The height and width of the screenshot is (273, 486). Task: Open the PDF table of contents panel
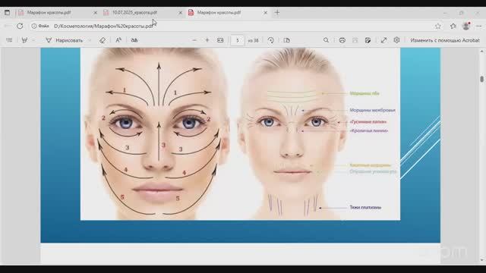9,40
